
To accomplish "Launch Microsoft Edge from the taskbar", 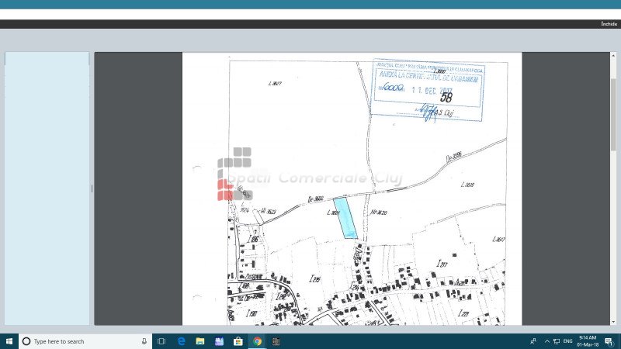I will (x=181, y=341).
